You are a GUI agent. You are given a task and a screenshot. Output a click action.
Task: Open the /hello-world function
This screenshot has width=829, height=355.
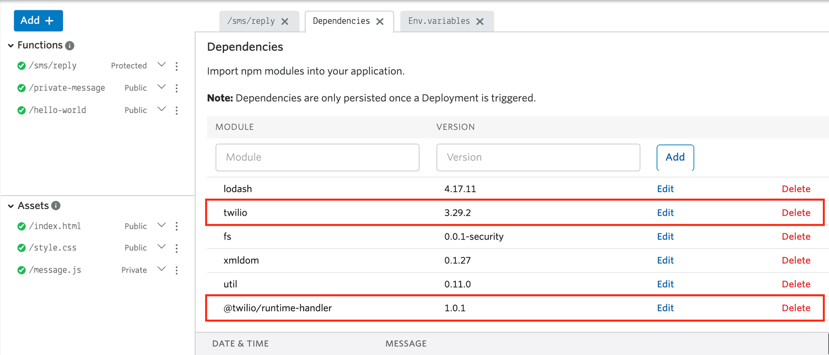click(x=58, y=110)
